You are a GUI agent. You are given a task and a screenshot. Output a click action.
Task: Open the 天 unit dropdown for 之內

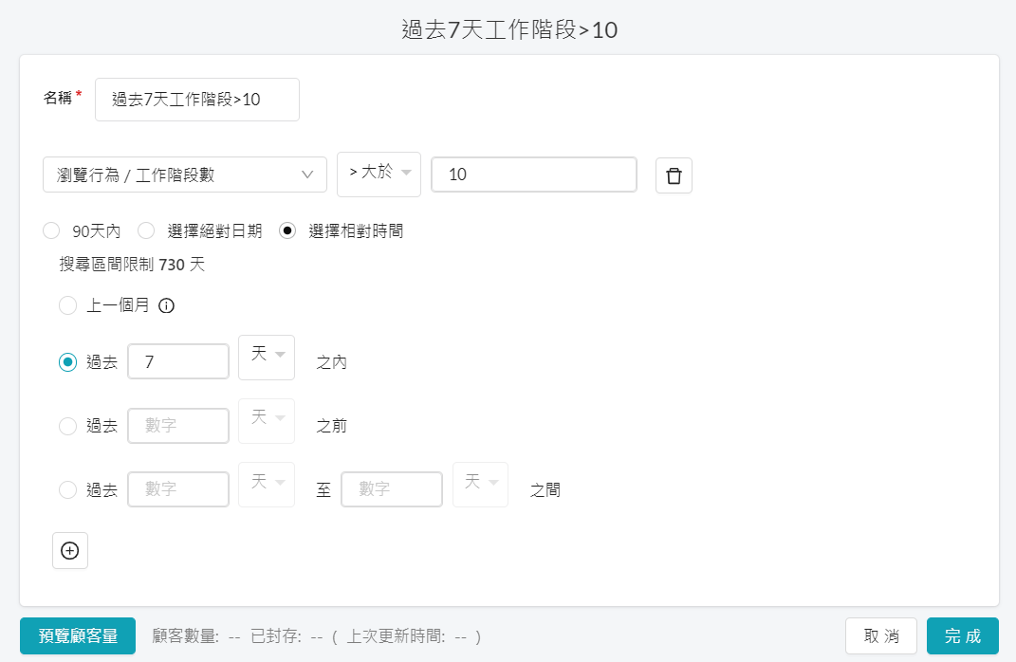point(267,357)
